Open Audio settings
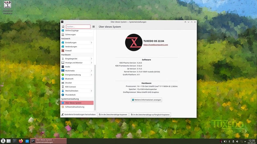The height and width of the screenshot is (144, 257). [x=77, y=67]
